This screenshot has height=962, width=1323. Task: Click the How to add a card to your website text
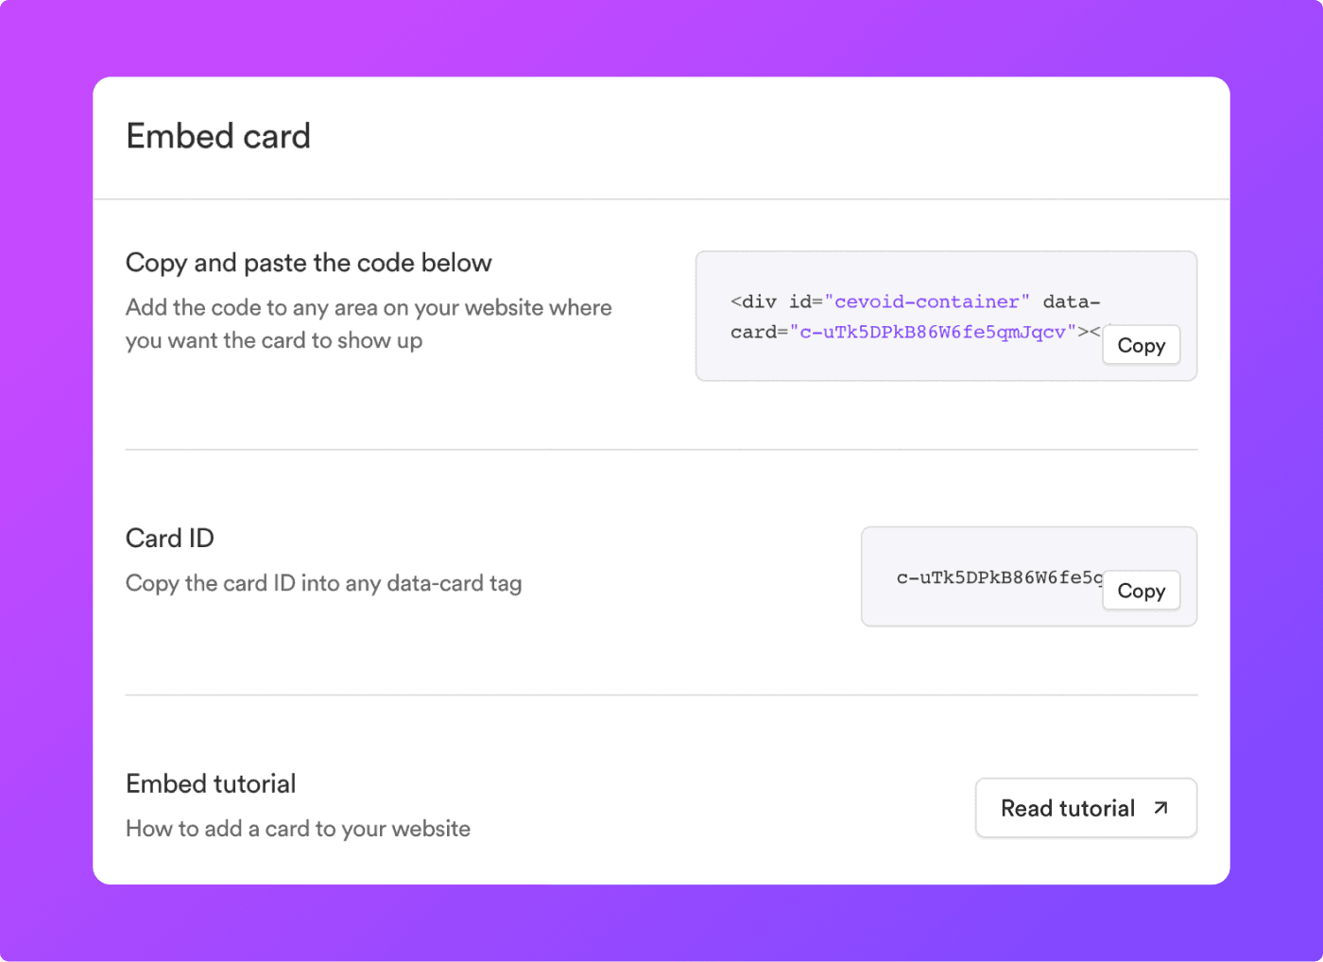tap(298, 829)
